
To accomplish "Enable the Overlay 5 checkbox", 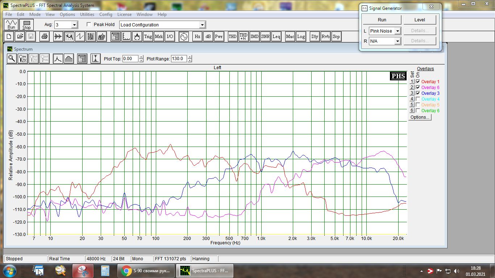I will [418, 105].
